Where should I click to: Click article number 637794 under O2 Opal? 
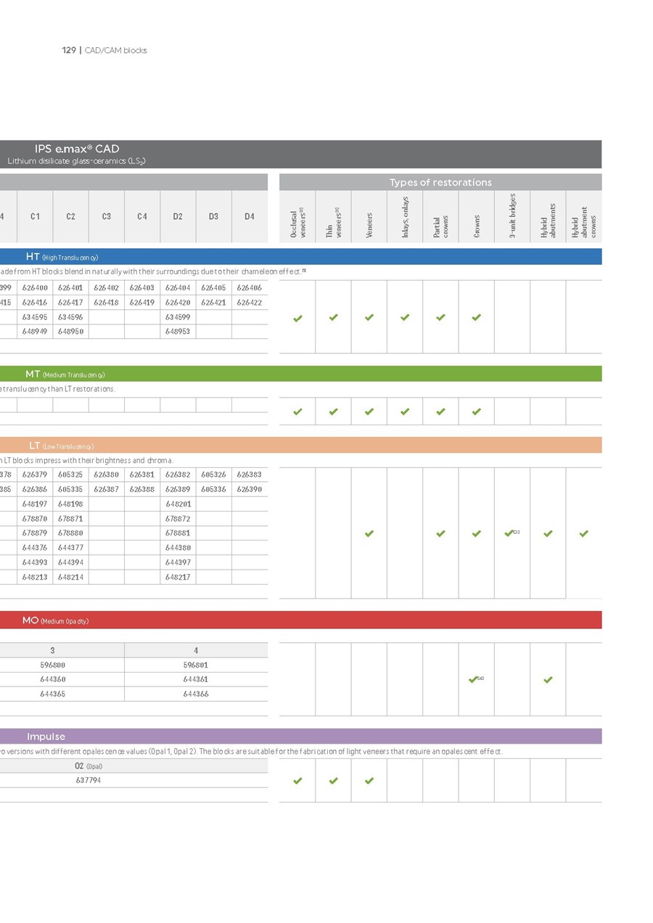pos(89,780)
